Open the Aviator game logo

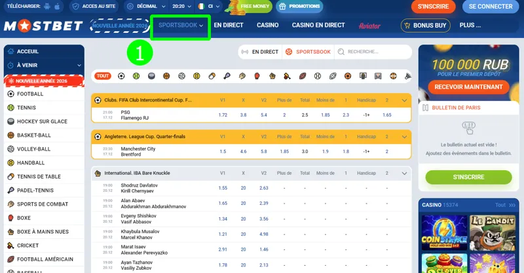point(370,26)
